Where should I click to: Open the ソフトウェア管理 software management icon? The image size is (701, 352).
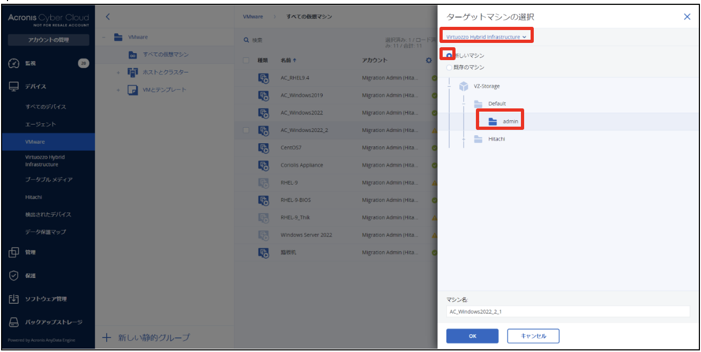(x=14, y=299)
